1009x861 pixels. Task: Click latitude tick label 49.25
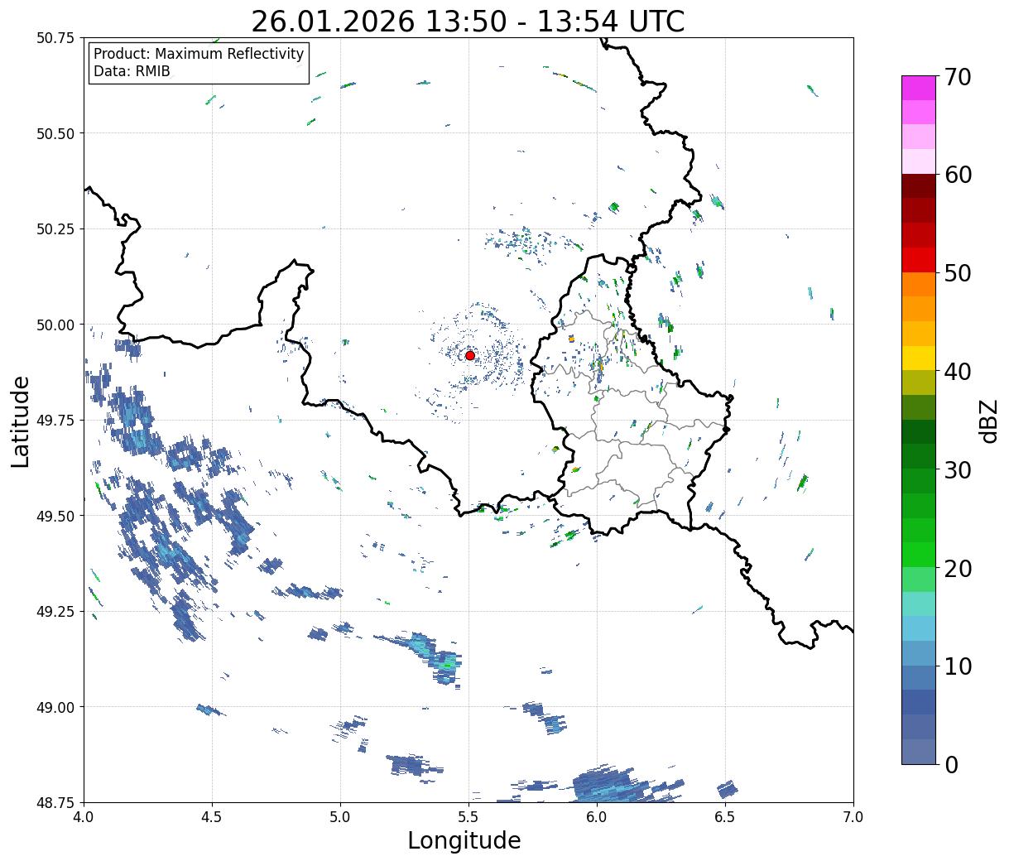pos(55,612)
